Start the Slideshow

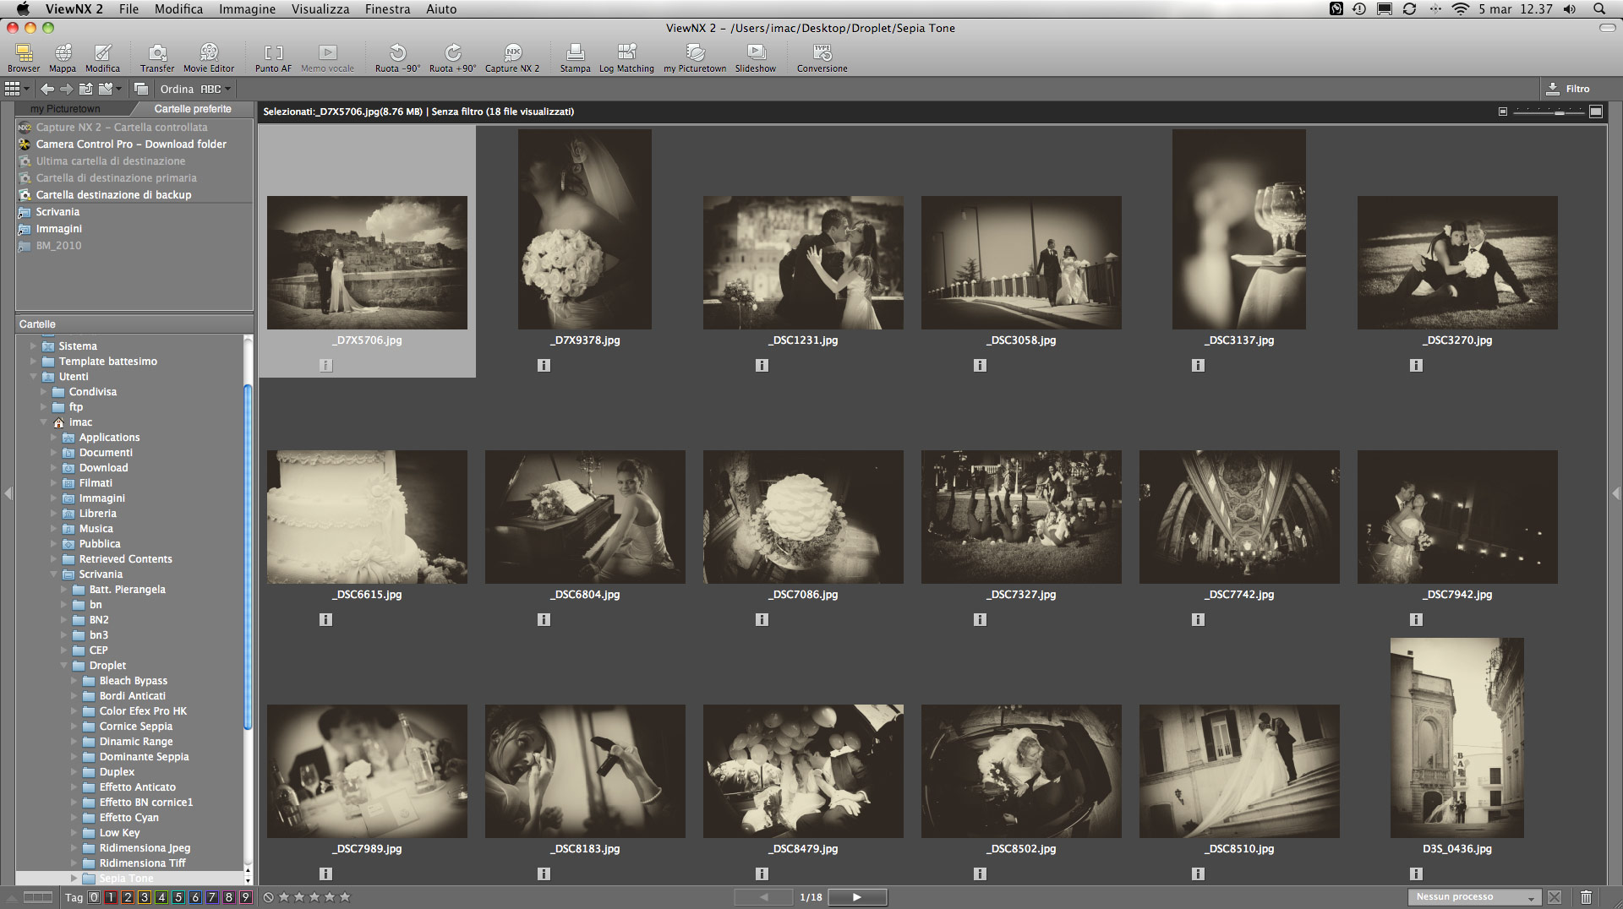click(x=756, y=58)
